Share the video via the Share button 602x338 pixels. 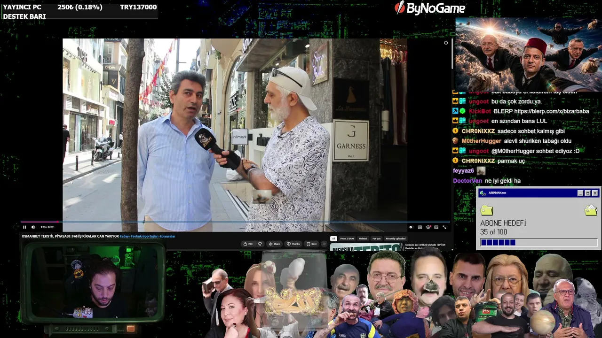click(x=274, y=244)
